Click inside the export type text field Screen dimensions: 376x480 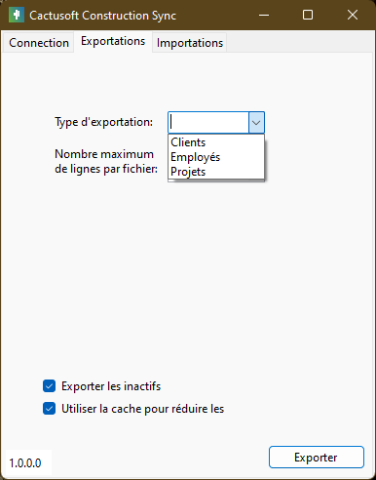pos(208,122)
